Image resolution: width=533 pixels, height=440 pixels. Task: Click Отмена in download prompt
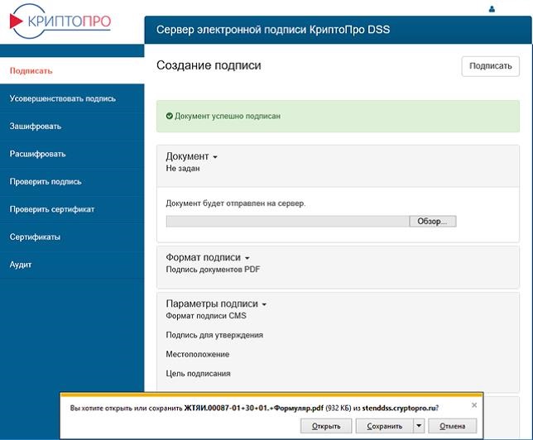[452, 426]
